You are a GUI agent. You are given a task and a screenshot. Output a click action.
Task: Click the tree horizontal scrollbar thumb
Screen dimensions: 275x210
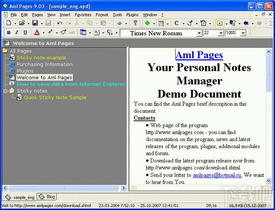pyautogui.click(x=64, y=188)
